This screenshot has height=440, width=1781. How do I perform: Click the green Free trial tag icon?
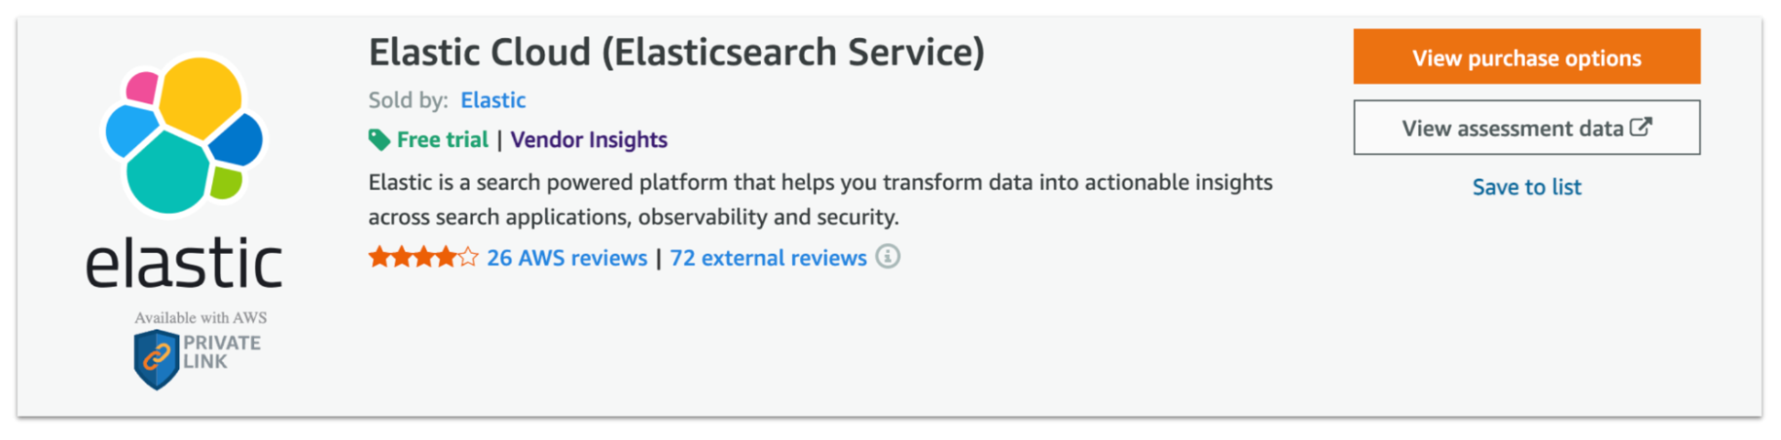(379, 140)
